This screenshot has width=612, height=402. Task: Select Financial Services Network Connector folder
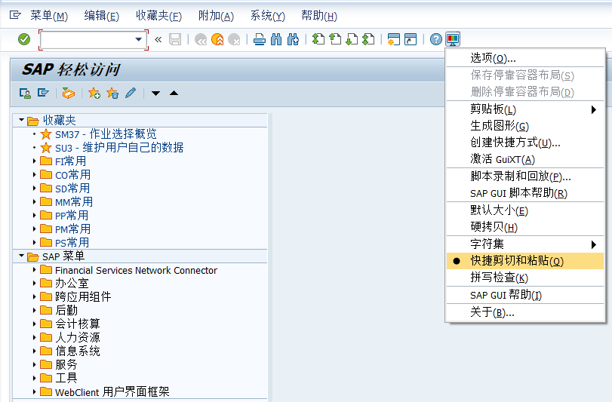136,270
